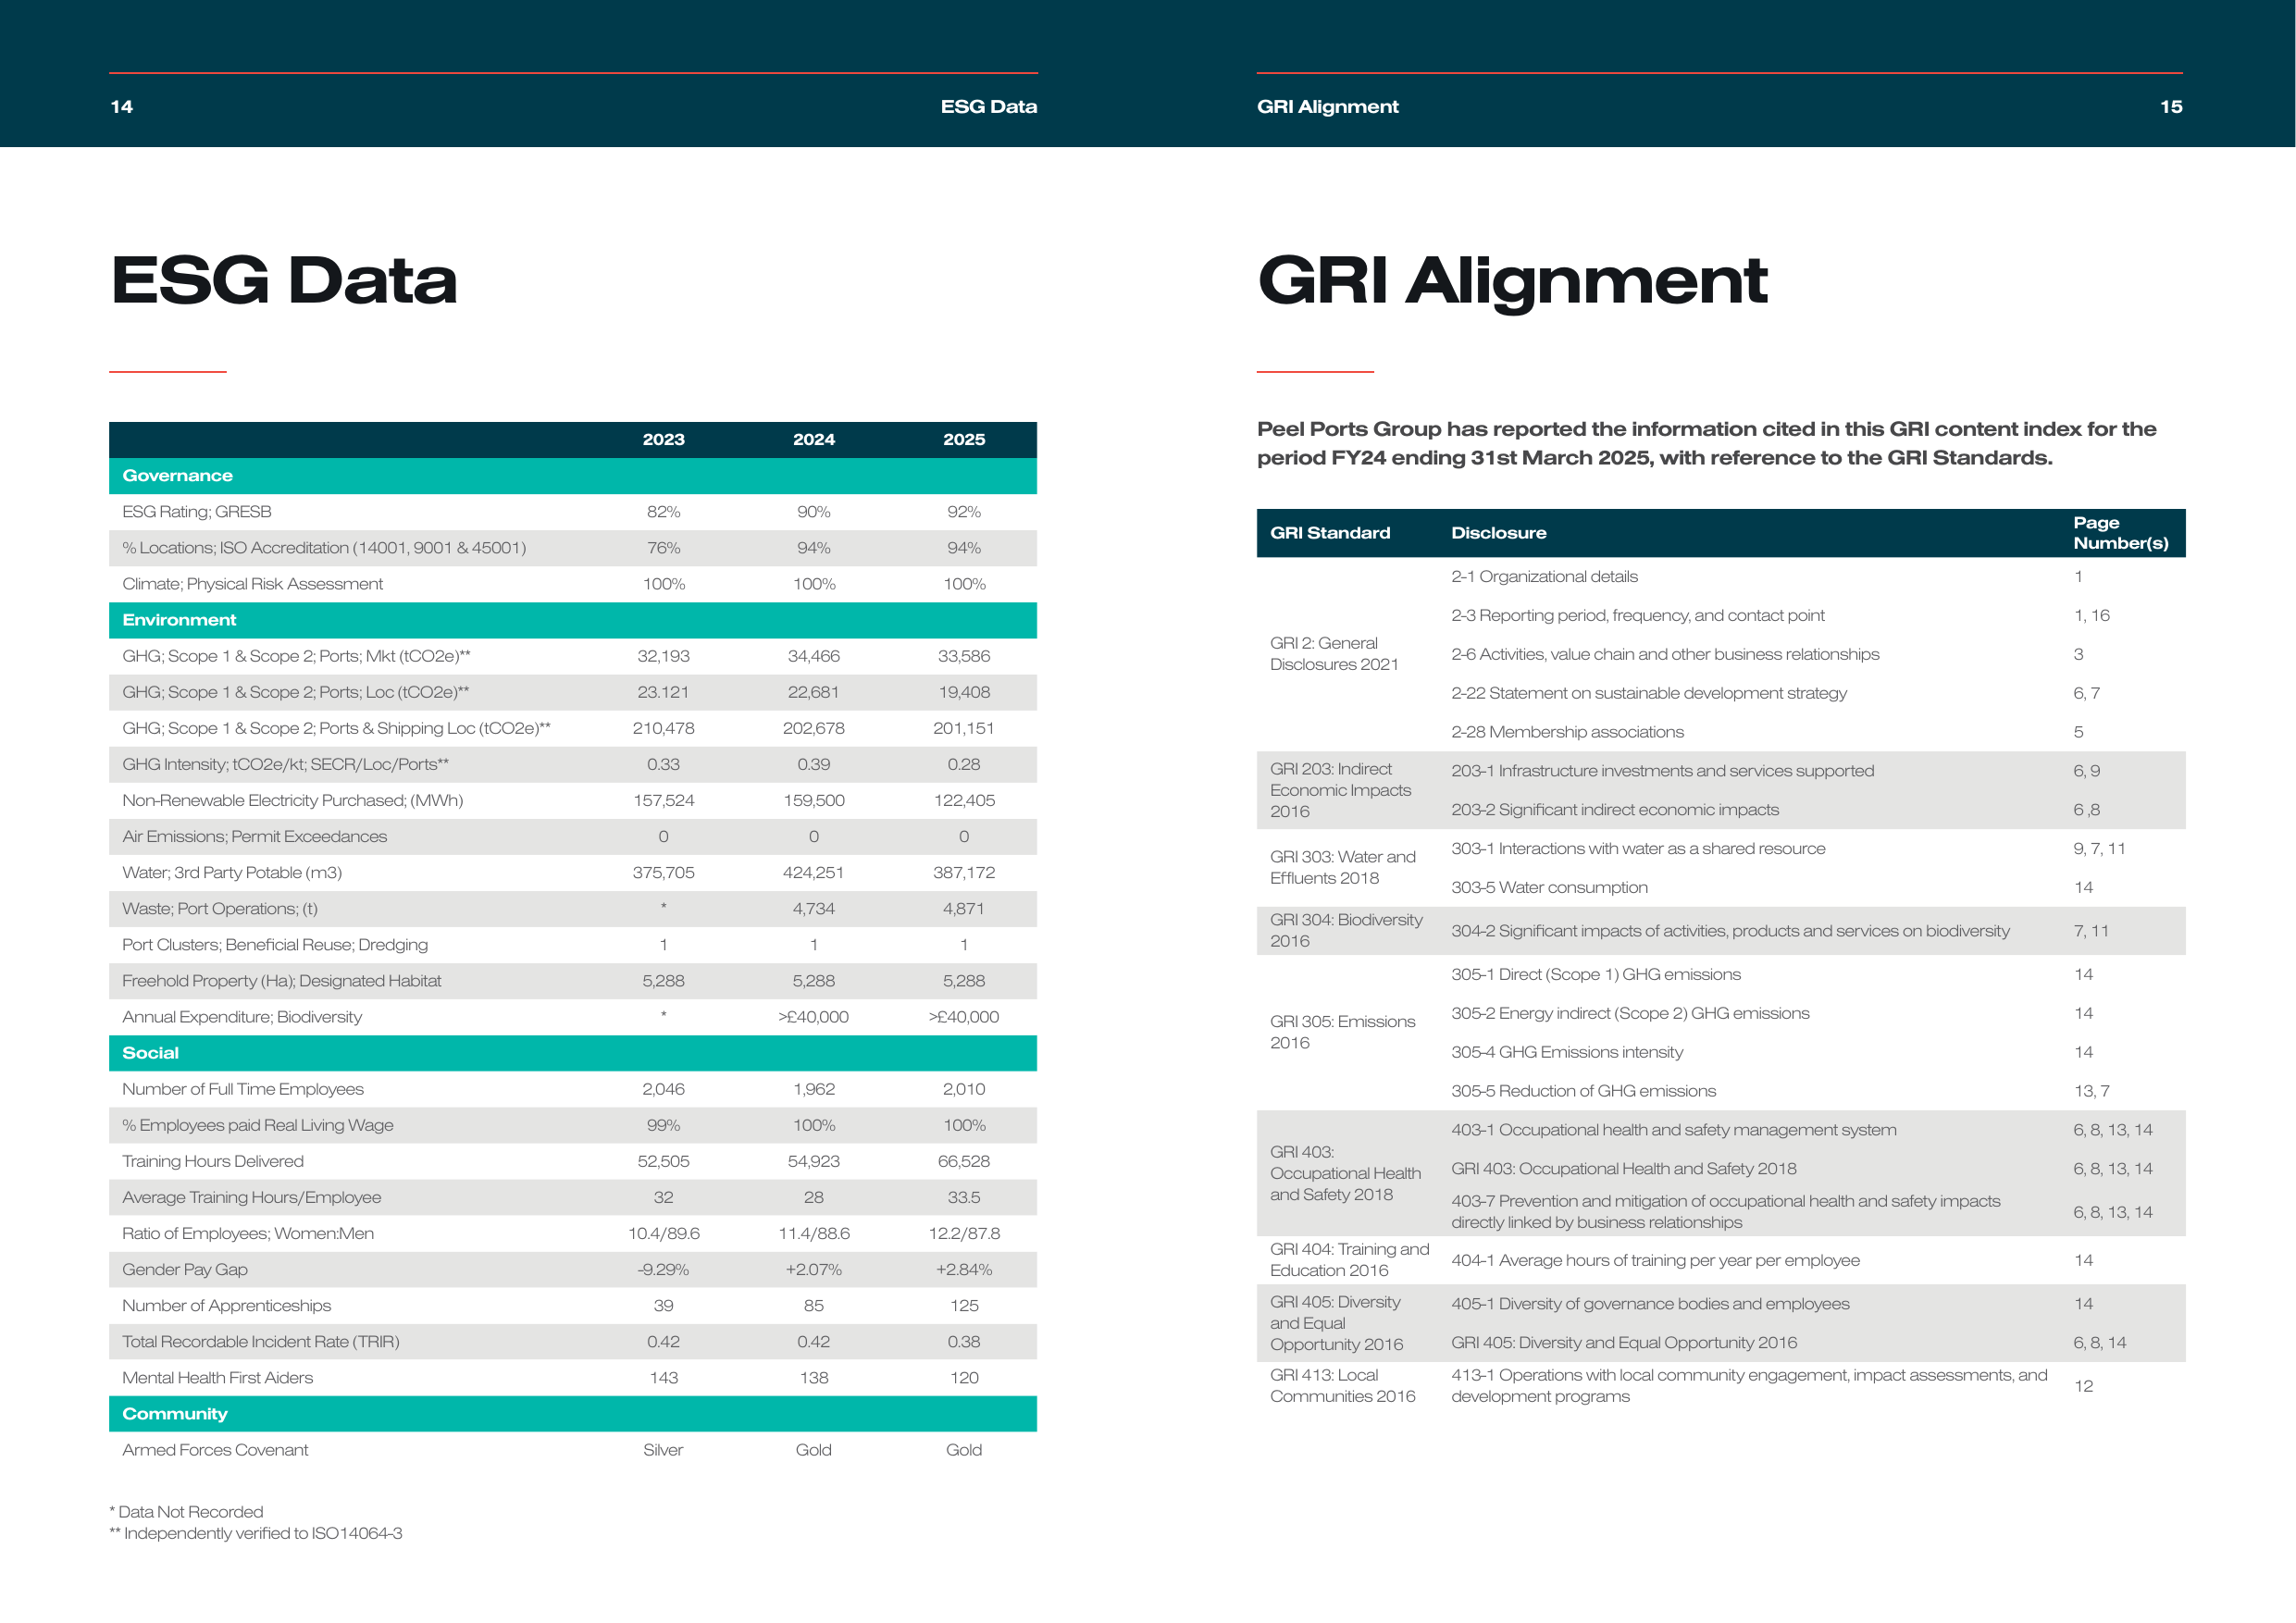Click the 66,528 training hours value
Image resolution: width=2296 pixels, height=1623 pixels.
(964, 1161)
